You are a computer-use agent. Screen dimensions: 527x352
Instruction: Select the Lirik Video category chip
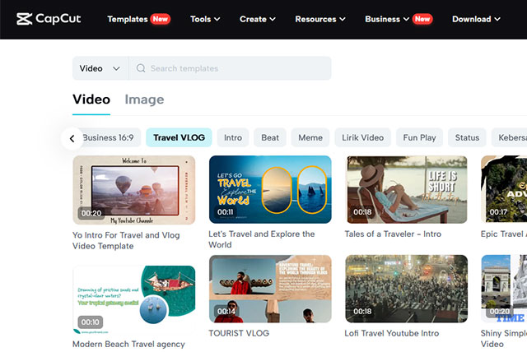tap(362, 137)
